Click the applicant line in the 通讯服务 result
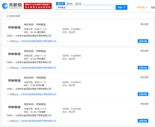The image size is (155, 127). tap(29, 36)
